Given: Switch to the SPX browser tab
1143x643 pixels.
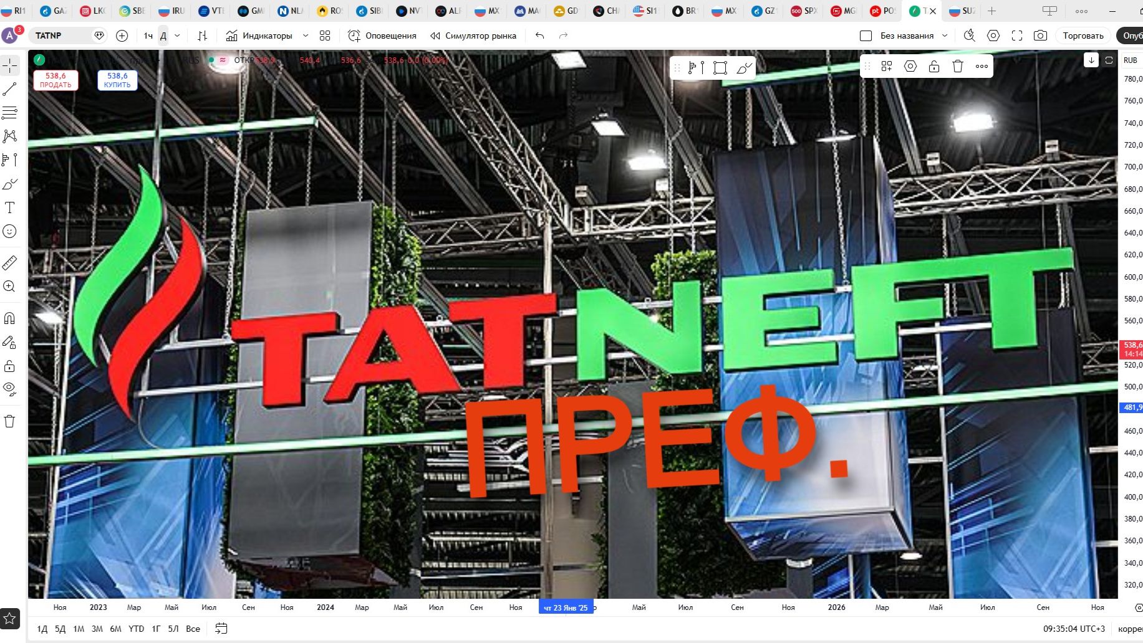Looking at the screenshot, I should pyautogui.click(x=804, y=11).
